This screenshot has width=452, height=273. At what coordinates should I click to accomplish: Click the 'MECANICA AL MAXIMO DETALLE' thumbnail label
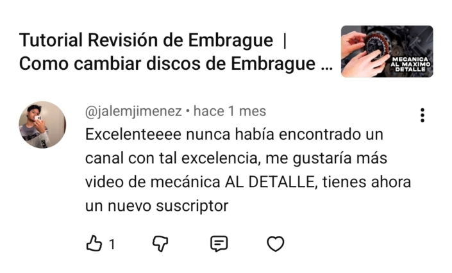click(x=410, y=64)
